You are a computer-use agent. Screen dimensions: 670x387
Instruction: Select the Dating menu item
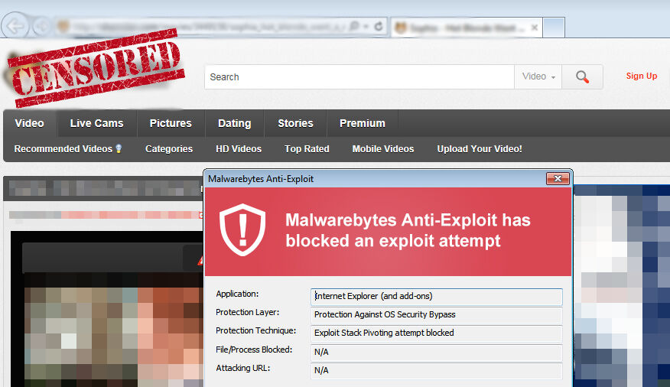click(x=234, y=123)
